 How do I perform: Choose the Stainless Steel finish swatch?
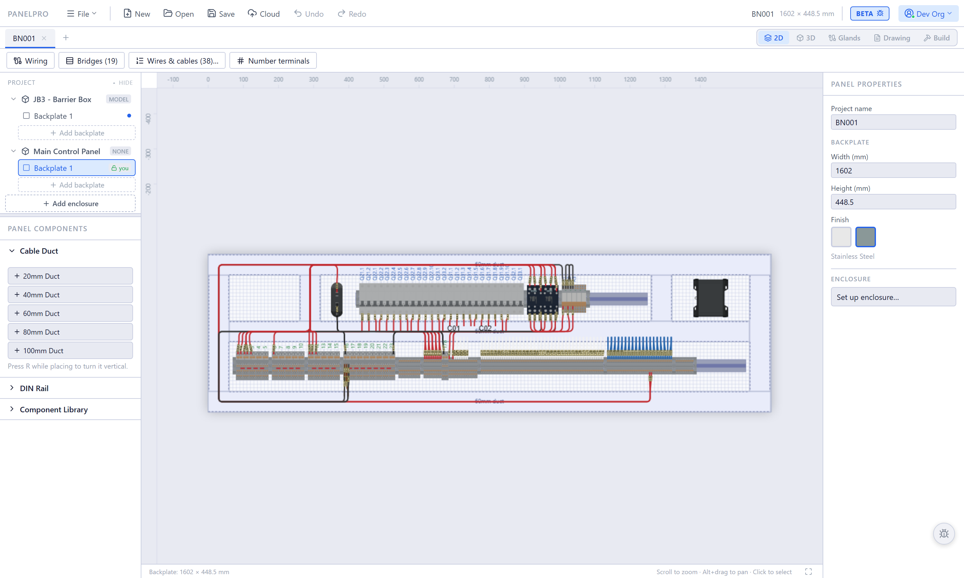coord(865,237)
